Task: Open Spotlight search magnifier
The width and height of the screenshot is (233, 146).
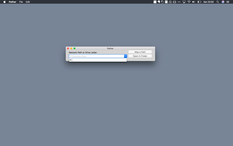Action: click(x=218, y=2)
